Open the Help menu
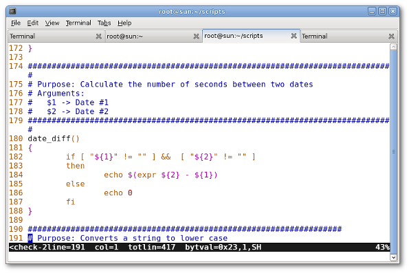The image size is (409, 273). click(x=124, y=23)
